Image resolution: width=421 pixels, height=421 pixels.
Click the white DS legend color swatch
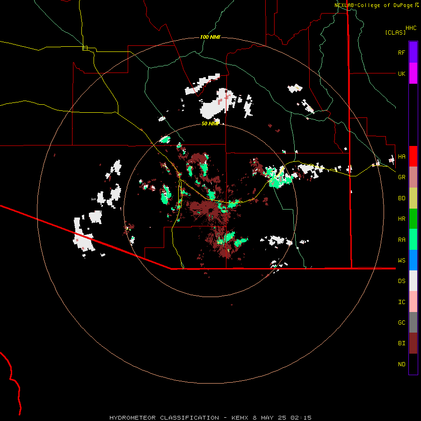click(x=413, y=281)
